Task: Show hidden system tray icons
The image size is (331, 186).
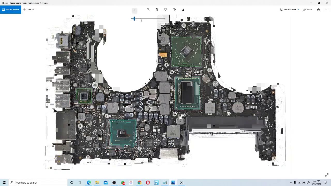Action: (x=291, y=183)
